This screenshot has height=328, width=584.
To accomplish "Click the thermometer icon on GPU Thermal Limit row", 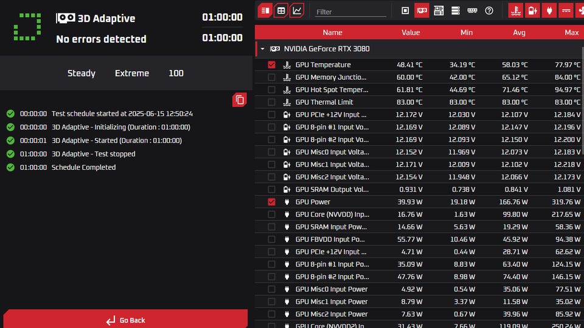I will [x=287, y=102].
